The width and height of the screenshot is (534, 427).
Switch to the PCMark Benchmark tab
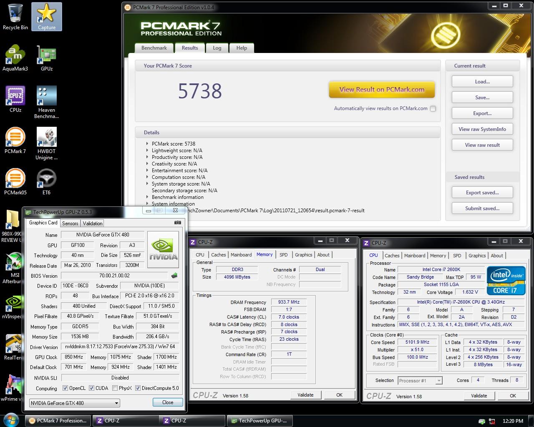coord(154,48)
